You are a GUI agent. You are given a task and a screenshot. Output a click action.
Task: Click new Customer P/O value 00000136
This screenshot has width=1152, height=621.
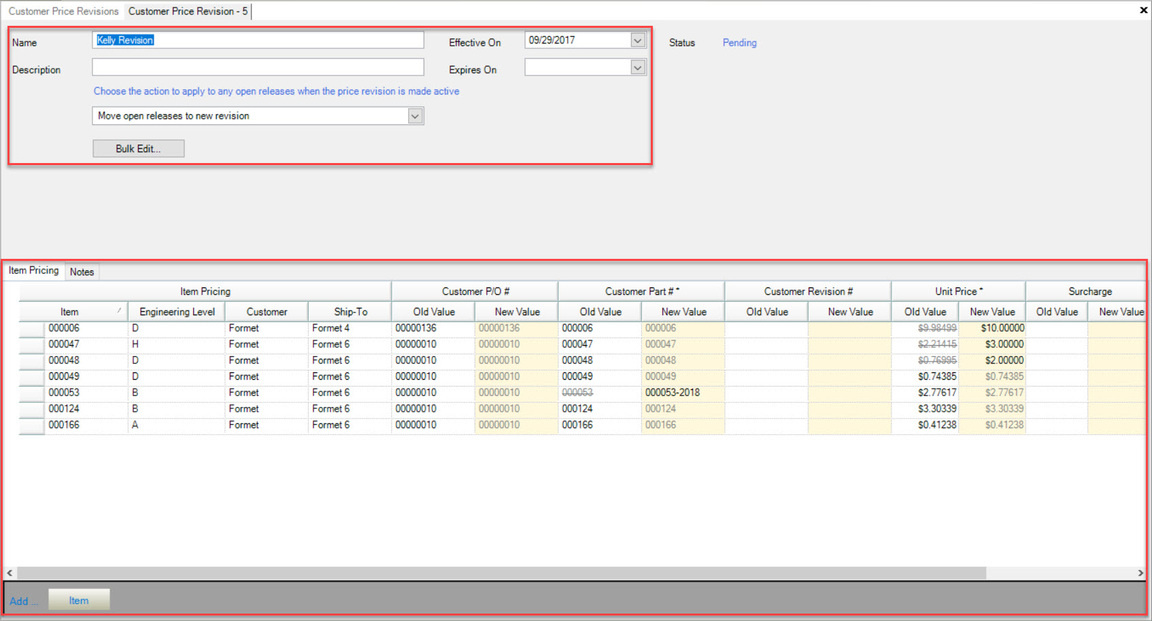(x=516, y=328)
